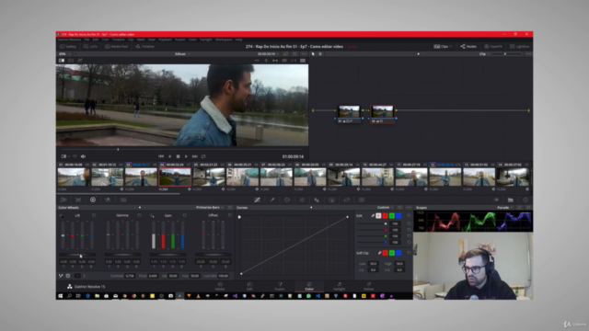
Task: Open the Lightbox view
Action: click(x=519, y=47)
